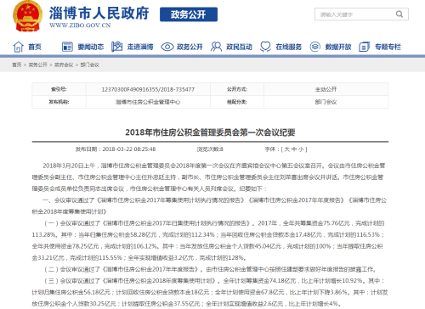Go to 首页 in the breadcrumb
The image size is (425, 309).
pyautogui.click(x=17, y=65)
